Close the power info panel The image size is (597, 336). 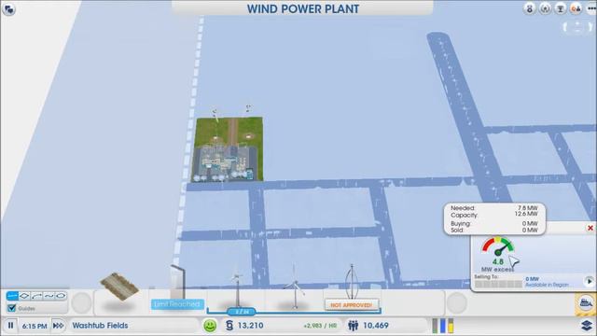pos(590,228)
